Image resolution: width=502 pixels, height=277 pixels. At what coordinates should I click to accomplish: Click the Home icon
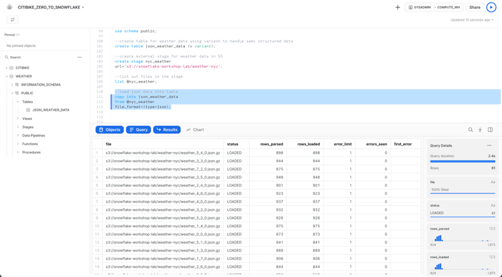pyautogui.click(x=10, y=7)
